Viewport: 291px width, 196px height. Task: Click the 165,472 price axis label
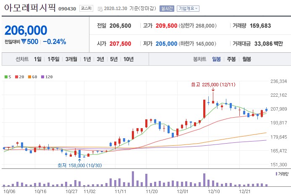(x=278, y=151)
